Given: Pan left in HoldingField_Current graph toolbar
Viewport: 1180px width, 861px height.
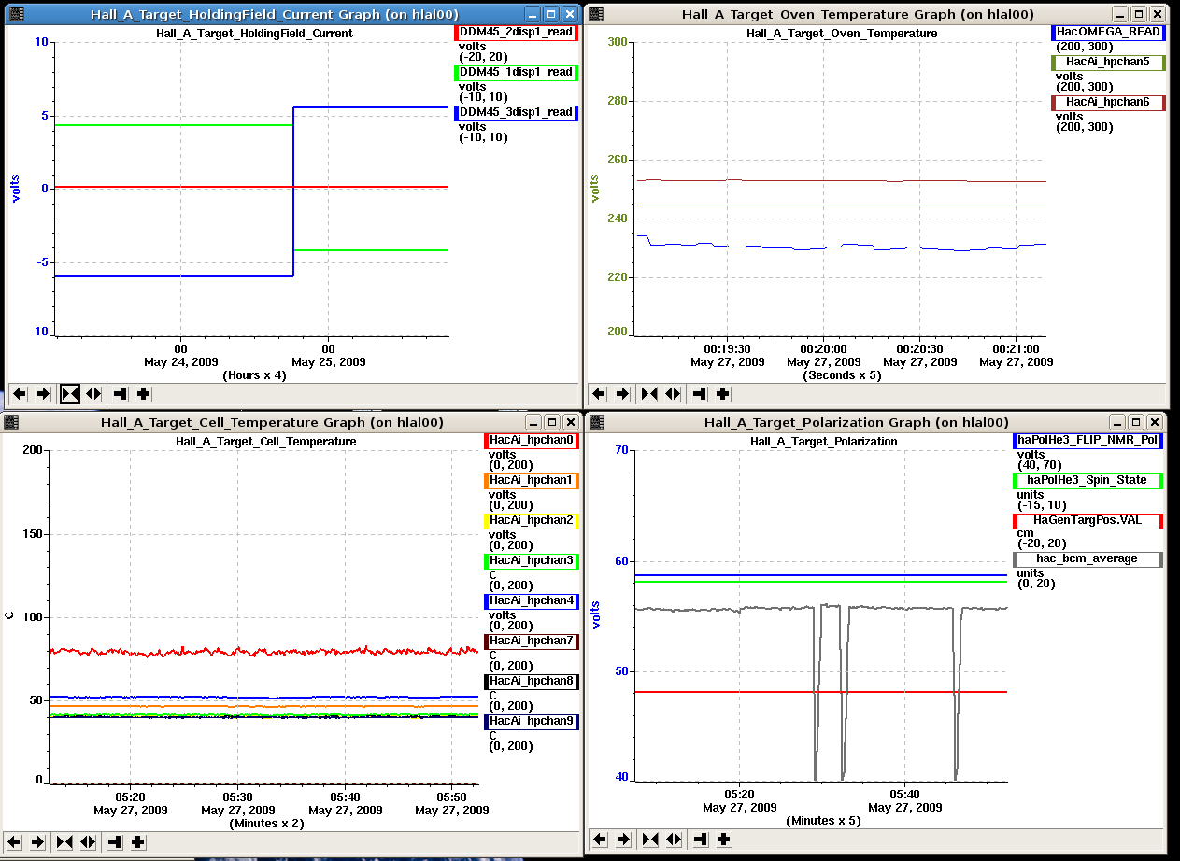Looking at the screenshot, I should point(21,393).
